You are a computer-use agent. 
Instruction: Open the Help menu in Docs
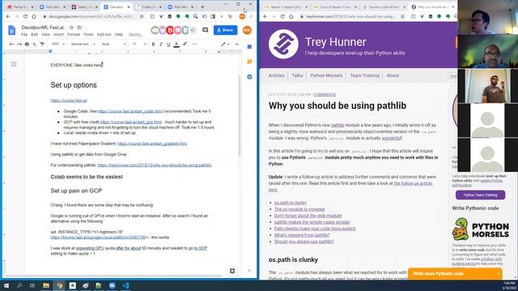point(119,35)
